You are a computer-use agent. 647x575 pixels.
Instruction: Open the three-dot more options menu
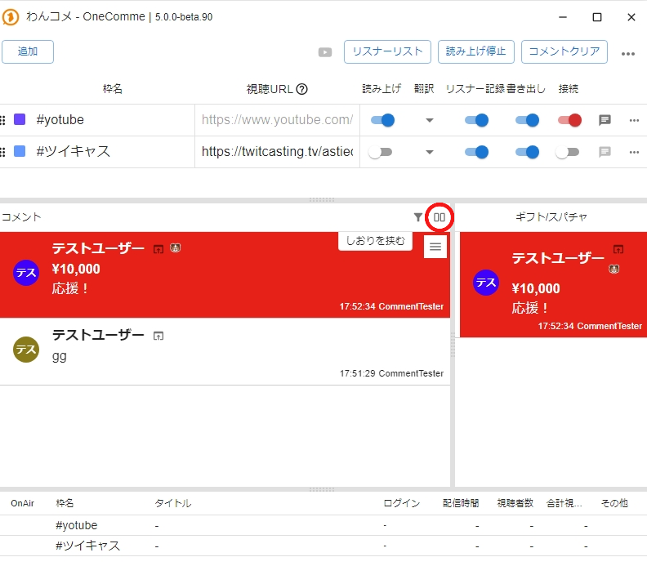tap(627, 54)
